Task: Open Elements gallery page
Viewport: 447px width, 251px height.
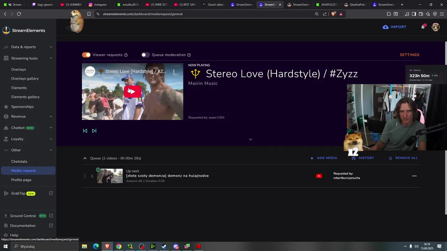Action: click(25, 97)
